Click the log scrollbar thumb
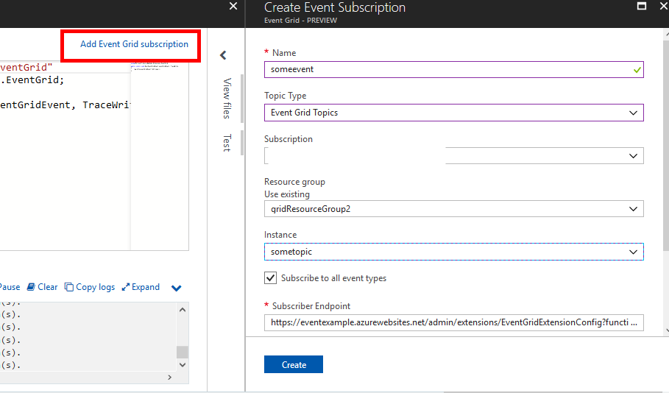This screenshot has width=669, height=393. coord(183,352)
